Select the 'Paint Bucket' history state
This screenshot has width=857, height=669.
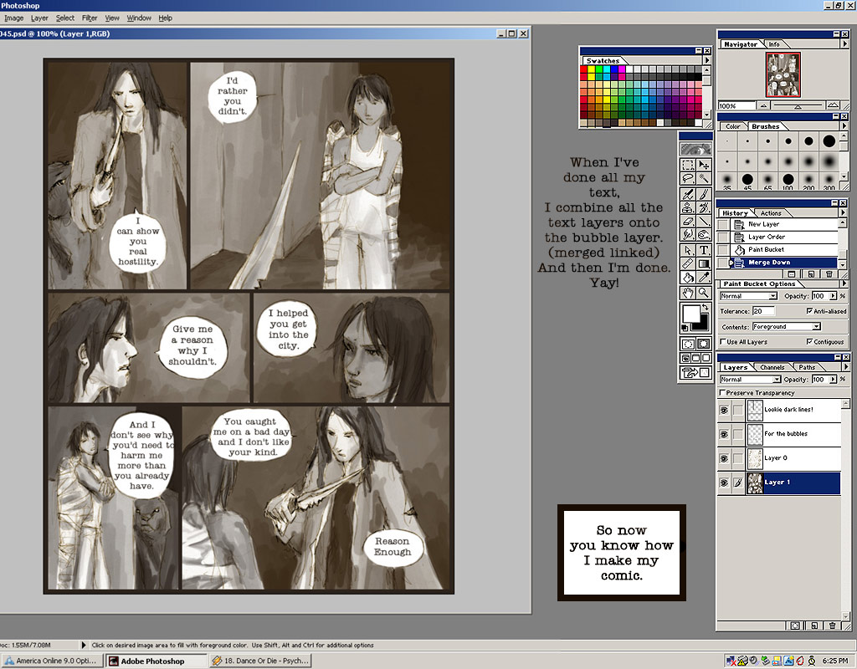pos(784,249)
